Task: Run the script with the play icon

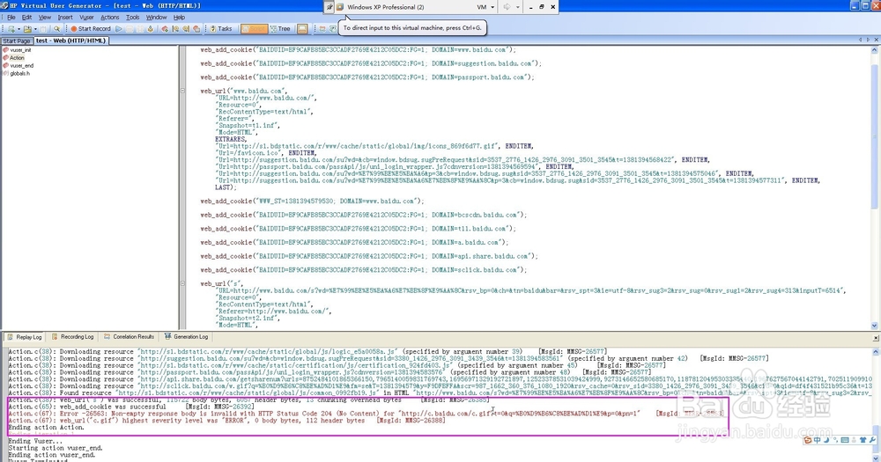Action: click(119, 29)
